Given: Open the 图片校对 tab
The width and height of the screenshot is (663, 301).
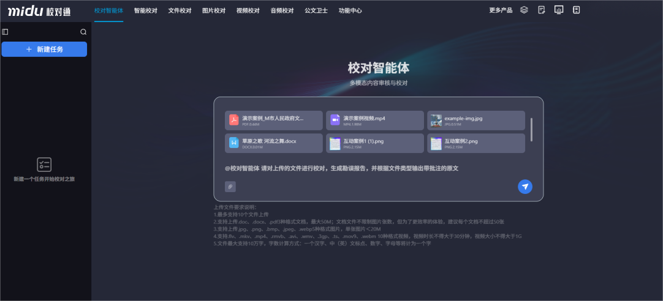Looking at the screenshot, I should (x=214, y=10).
